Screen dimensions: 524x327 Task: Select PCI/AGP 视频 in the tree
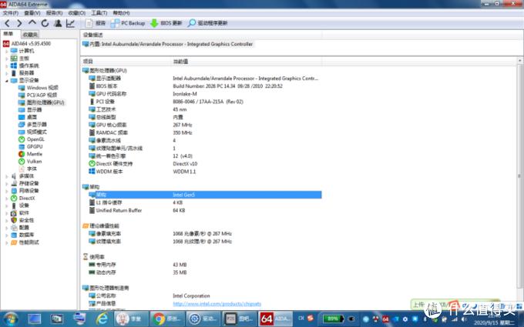(x=38, y=95)
